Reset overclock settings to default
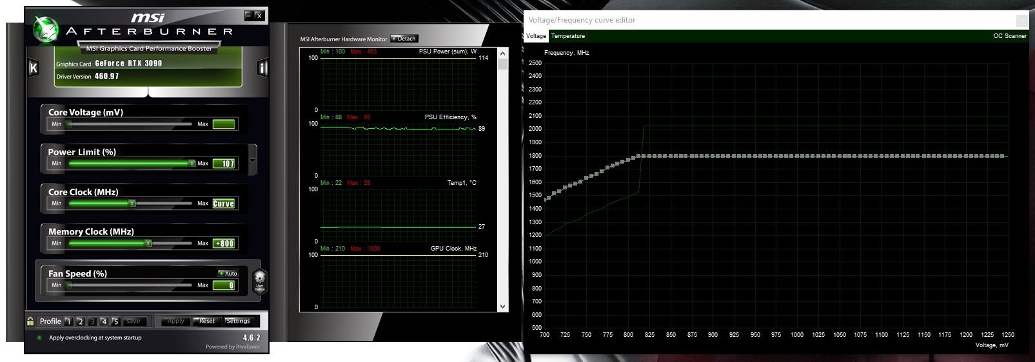The width and height of the screenshot is (1035, 362). pyautogui.click(x=207, y=321)
